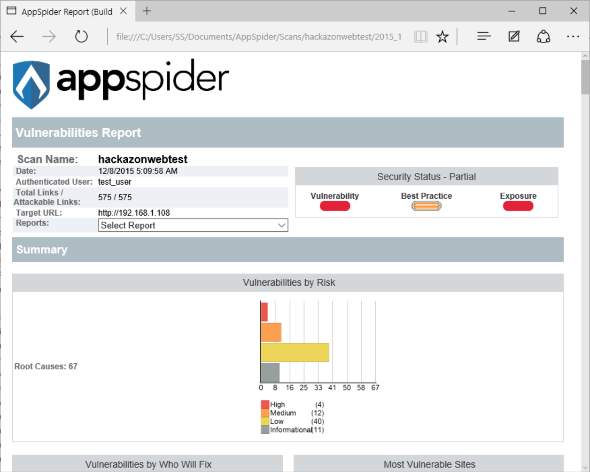
Task: Click the AppSpider shield logo
Action: pos(31,85)
